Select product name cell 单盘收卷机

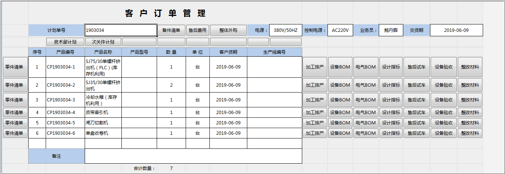[103, 133]
